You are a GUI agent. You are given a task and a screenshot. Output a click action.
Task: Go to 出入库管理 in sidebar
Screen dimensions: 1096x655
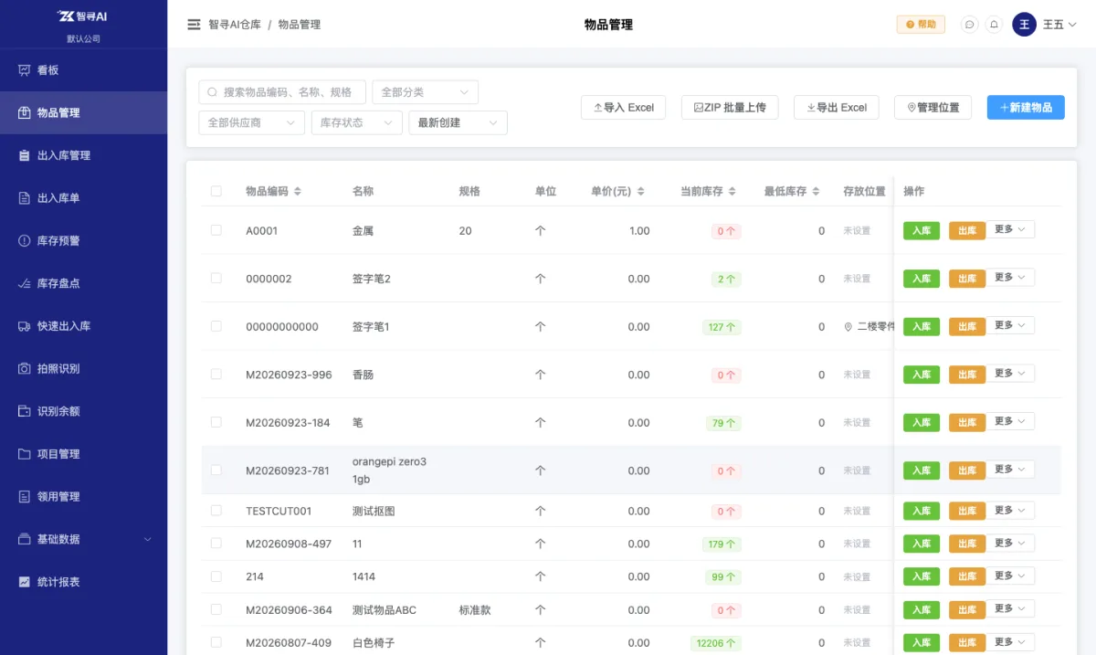pyautogui.click(x=83, y=155)
